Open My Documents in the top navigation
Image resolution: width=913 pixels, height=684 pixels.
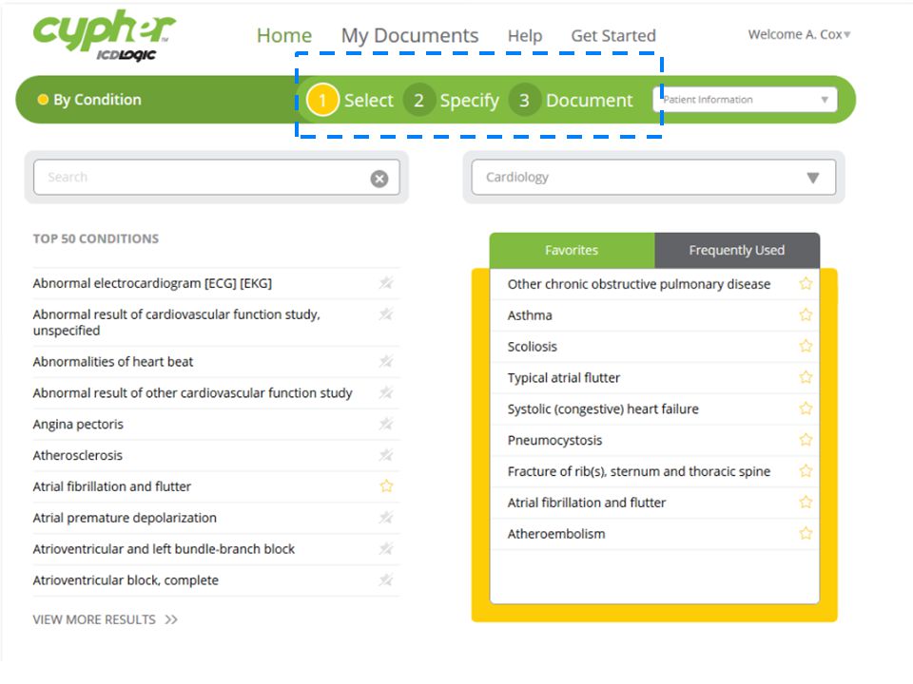(410, 36)
